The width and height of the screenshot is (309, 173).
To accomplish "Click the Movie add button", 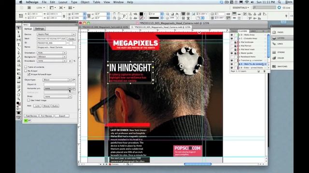I will [x=46, y=106].
